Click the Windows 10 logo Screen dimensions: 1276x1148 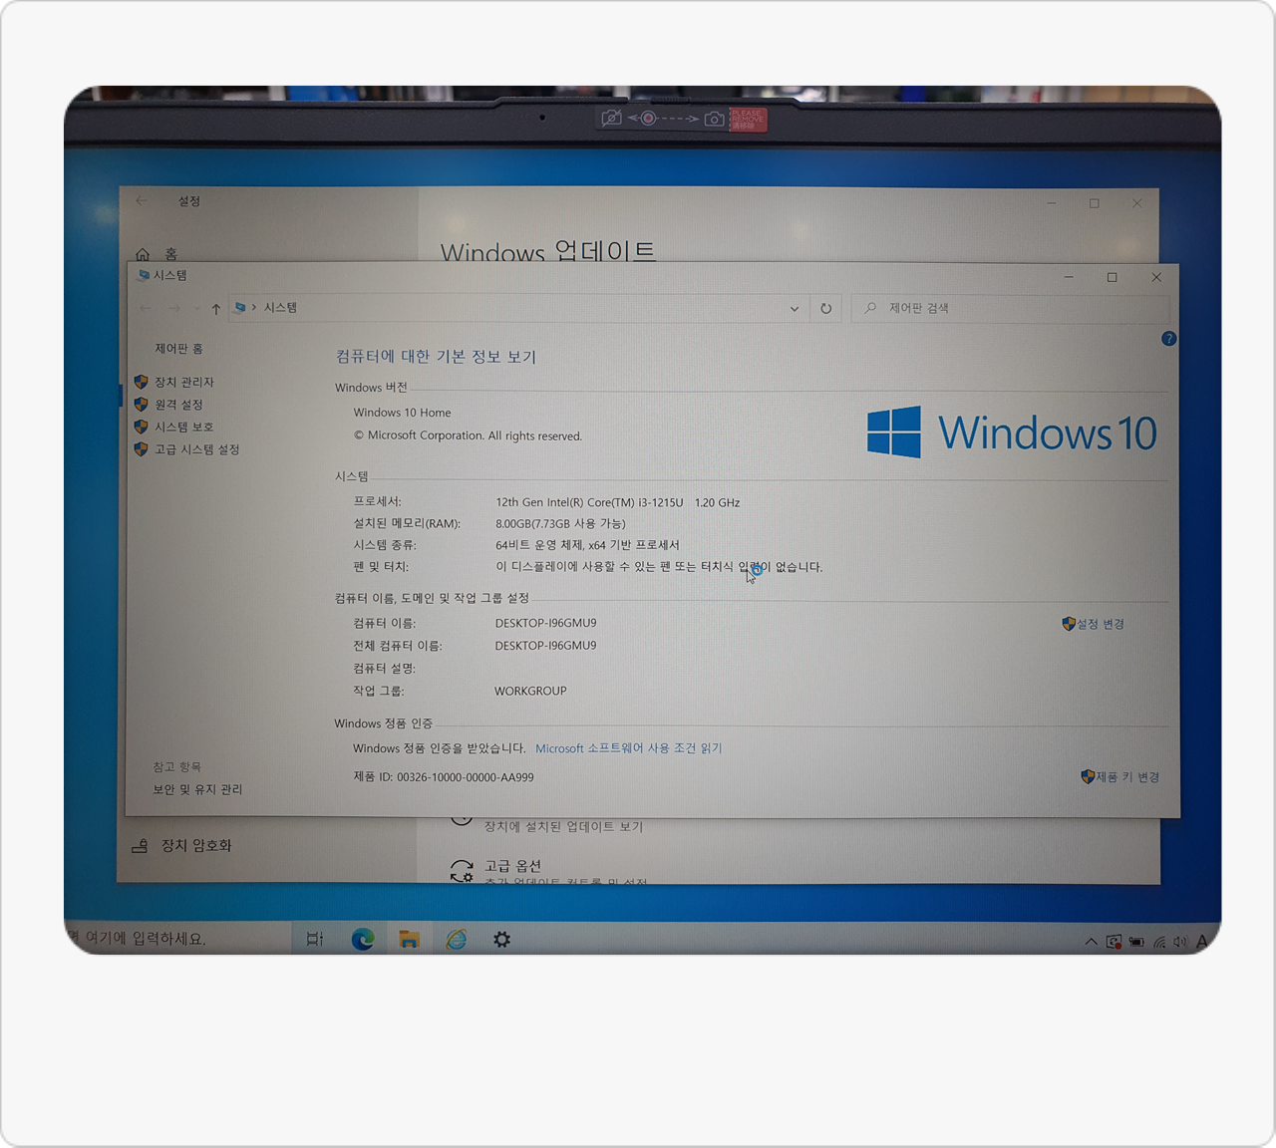(x=1012, y=432)
